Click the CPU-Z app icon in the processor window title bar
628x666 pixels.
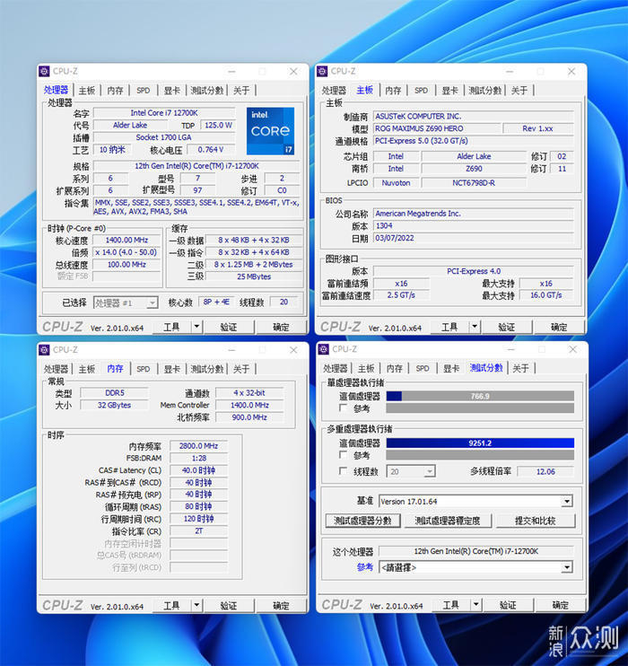45,72
